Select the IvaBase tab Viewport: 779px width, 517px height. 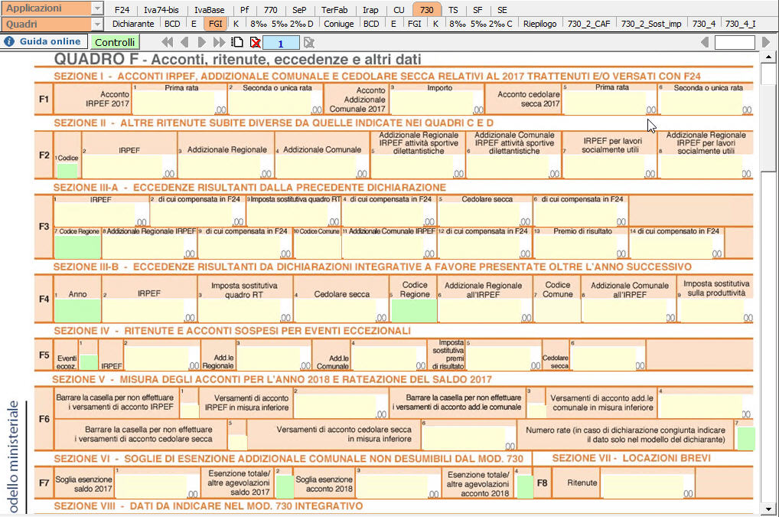[x=209, y=9]
